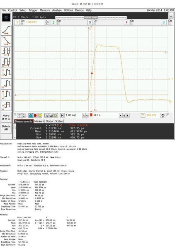Increase the channel 1 vertical scale with upper button
This screenshot has width=175, height=249.
click(x=47, y=21)
